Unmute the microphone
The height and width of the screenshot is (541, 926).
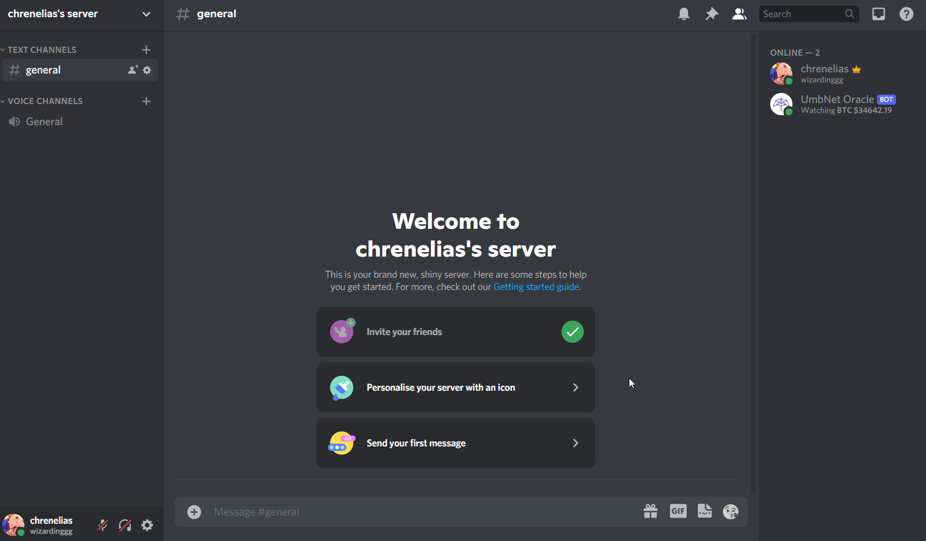click(103, 525)
